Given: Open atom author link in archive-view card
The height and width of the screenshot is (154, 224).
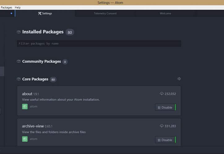Looking at the screenshot, I should pos(33,139).
